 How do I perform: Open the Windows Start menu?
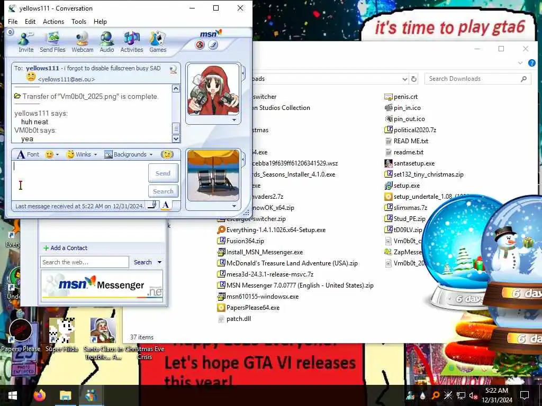tap(13, 395)
